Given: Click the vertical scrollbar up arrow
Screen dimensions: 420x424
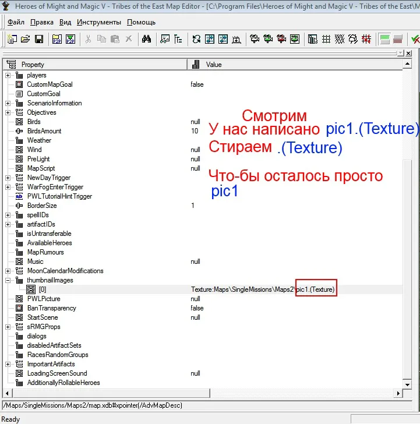Looking at the screenshot, I should (407, 64).
